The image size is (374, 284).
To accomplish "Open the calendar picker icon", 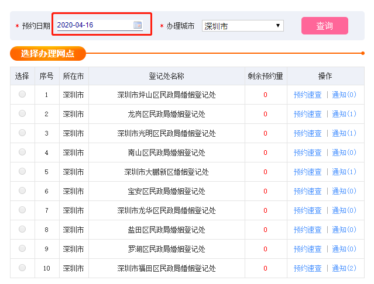I will coord(138,25).
